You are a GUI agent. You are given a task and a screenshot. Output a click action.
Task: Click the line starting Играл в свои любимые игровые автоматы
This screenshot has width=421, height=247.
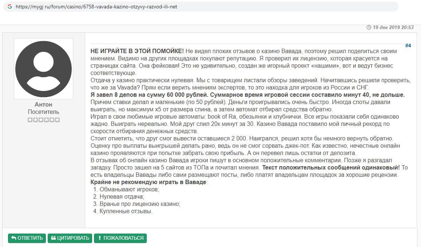click(245, 117)
